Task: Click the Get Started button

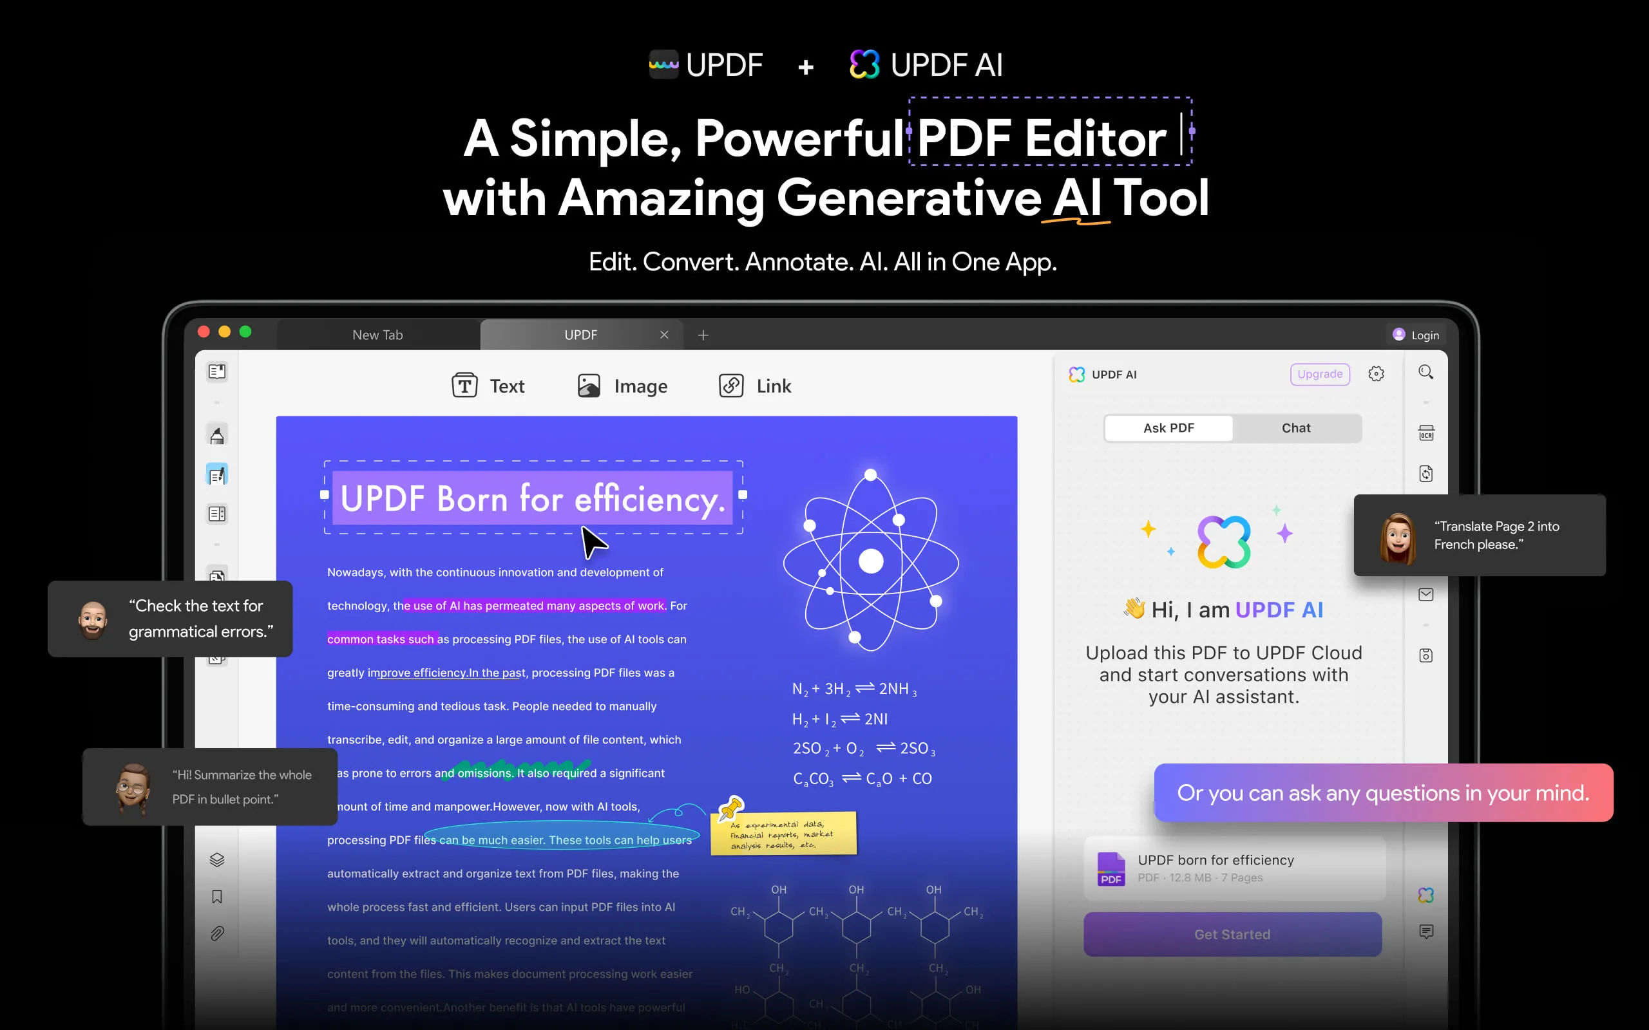Action: (1231, 934)
